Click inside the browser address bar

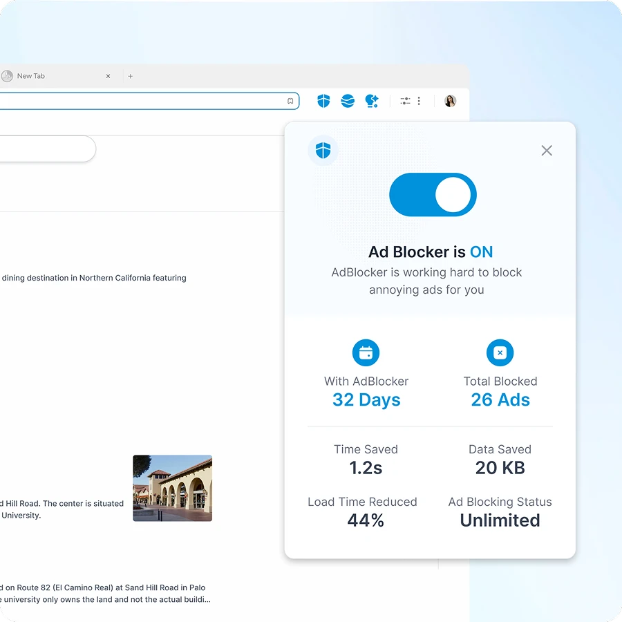[138, 101]
